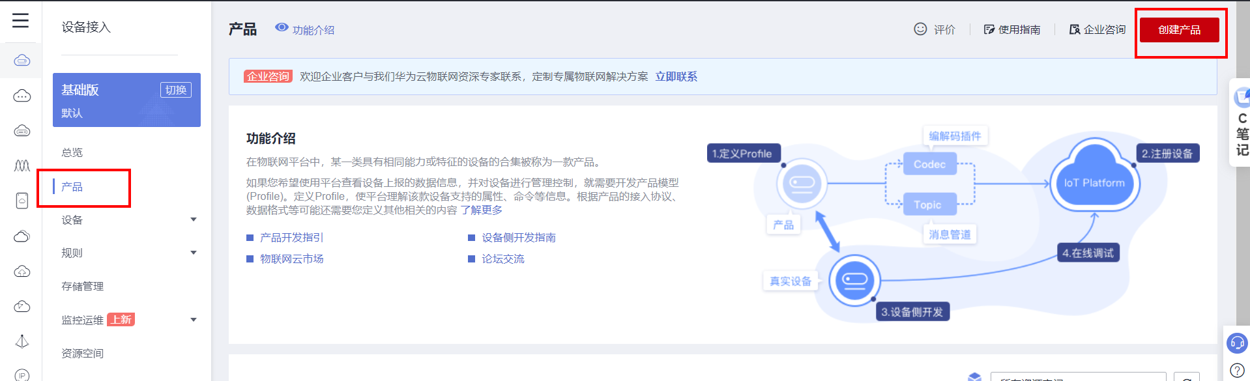This screenshot has height=381, width=1250.
Task: Open the headset customer service icon
Action: (x=1237, y=343)
